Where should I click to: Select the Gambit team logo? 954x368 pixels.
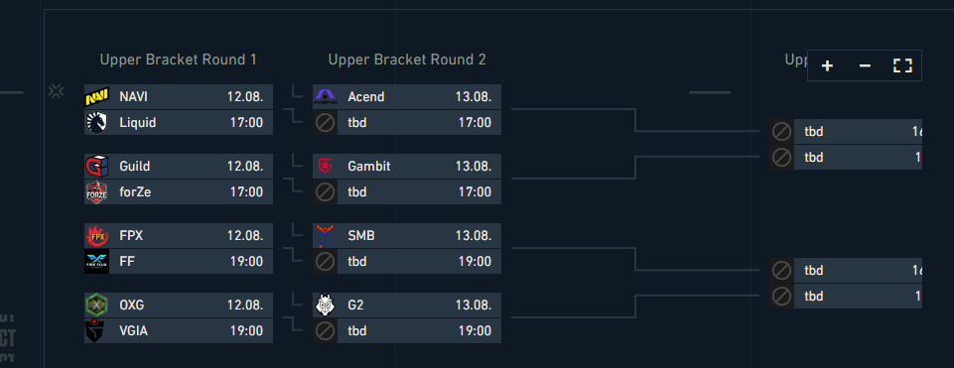tap(325, 166)
